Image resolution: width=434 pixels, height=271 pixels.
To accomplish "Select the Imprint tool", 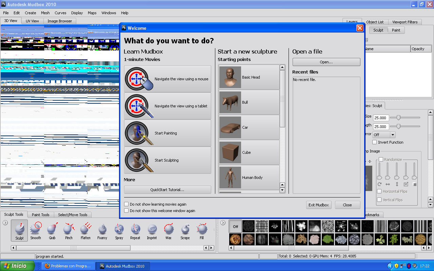I will tap(152, 231).
